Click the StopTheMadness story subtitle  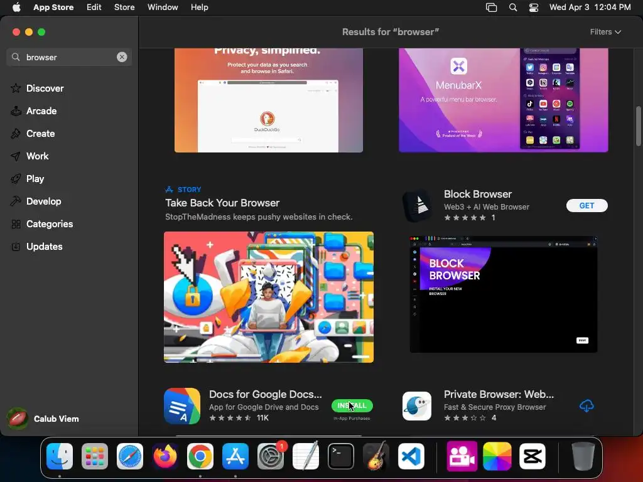pos(259,217)
